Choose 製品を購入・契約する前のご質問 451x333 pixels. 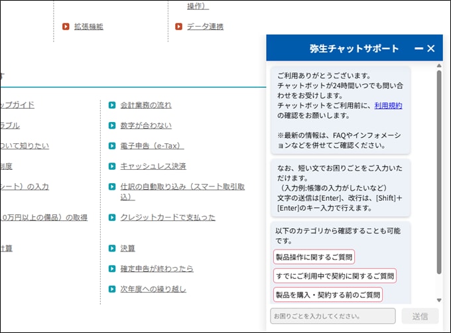coord(328,294)
